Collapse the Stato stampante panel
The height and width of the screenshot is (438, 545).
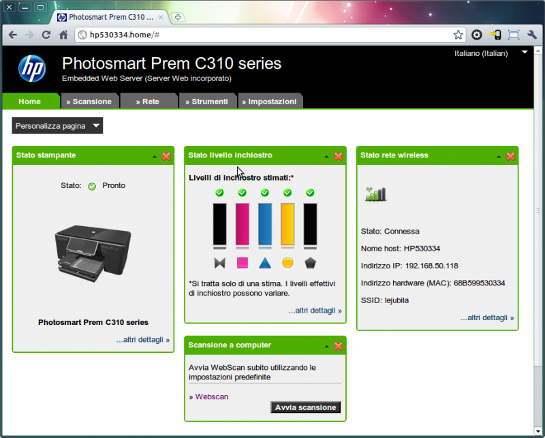pos(155,157)
